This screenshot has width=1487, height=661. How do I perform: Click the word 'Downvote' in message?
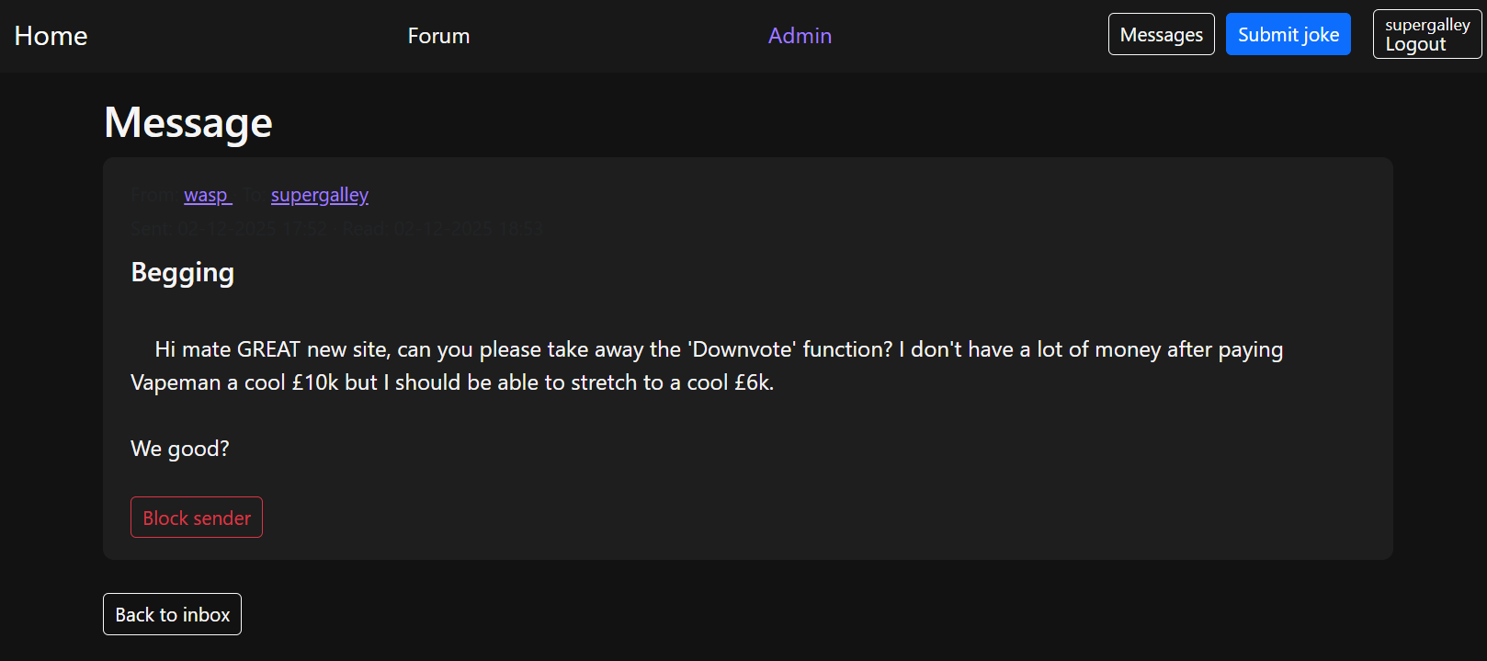click(x=743, y=349)
